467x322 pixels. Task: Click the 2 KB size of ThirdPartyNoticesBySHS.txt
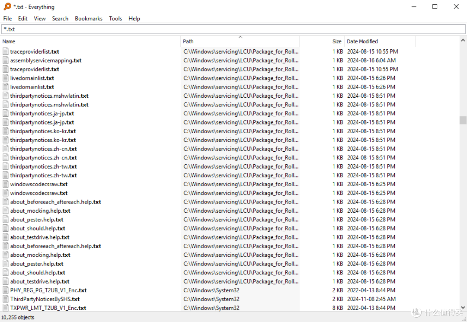pos(338,299)
